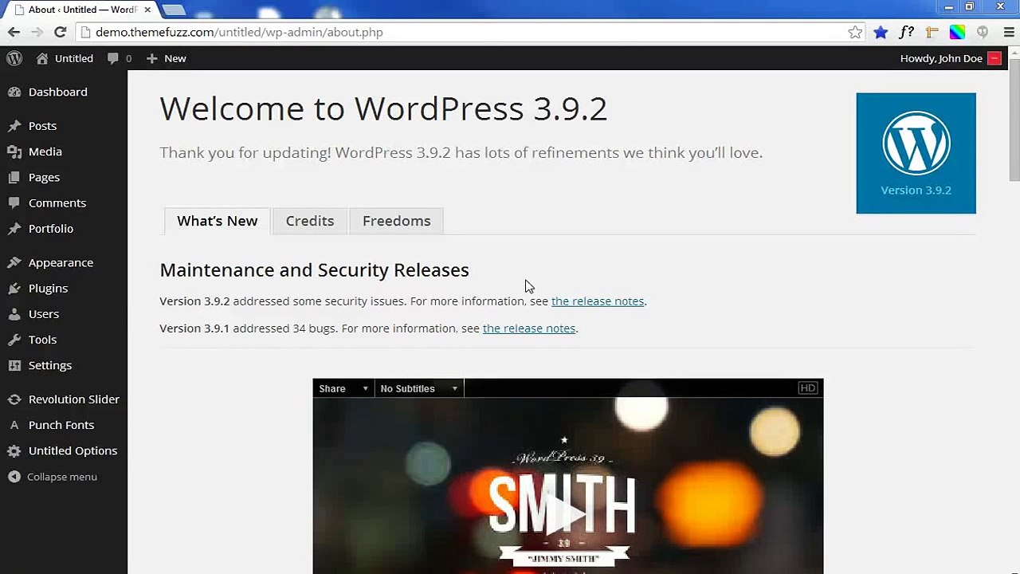Play the WordPress 3.9 Smith video
1020x574 pixels.
567,513
